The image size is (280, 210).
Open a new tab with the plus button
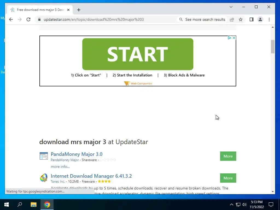79,10
